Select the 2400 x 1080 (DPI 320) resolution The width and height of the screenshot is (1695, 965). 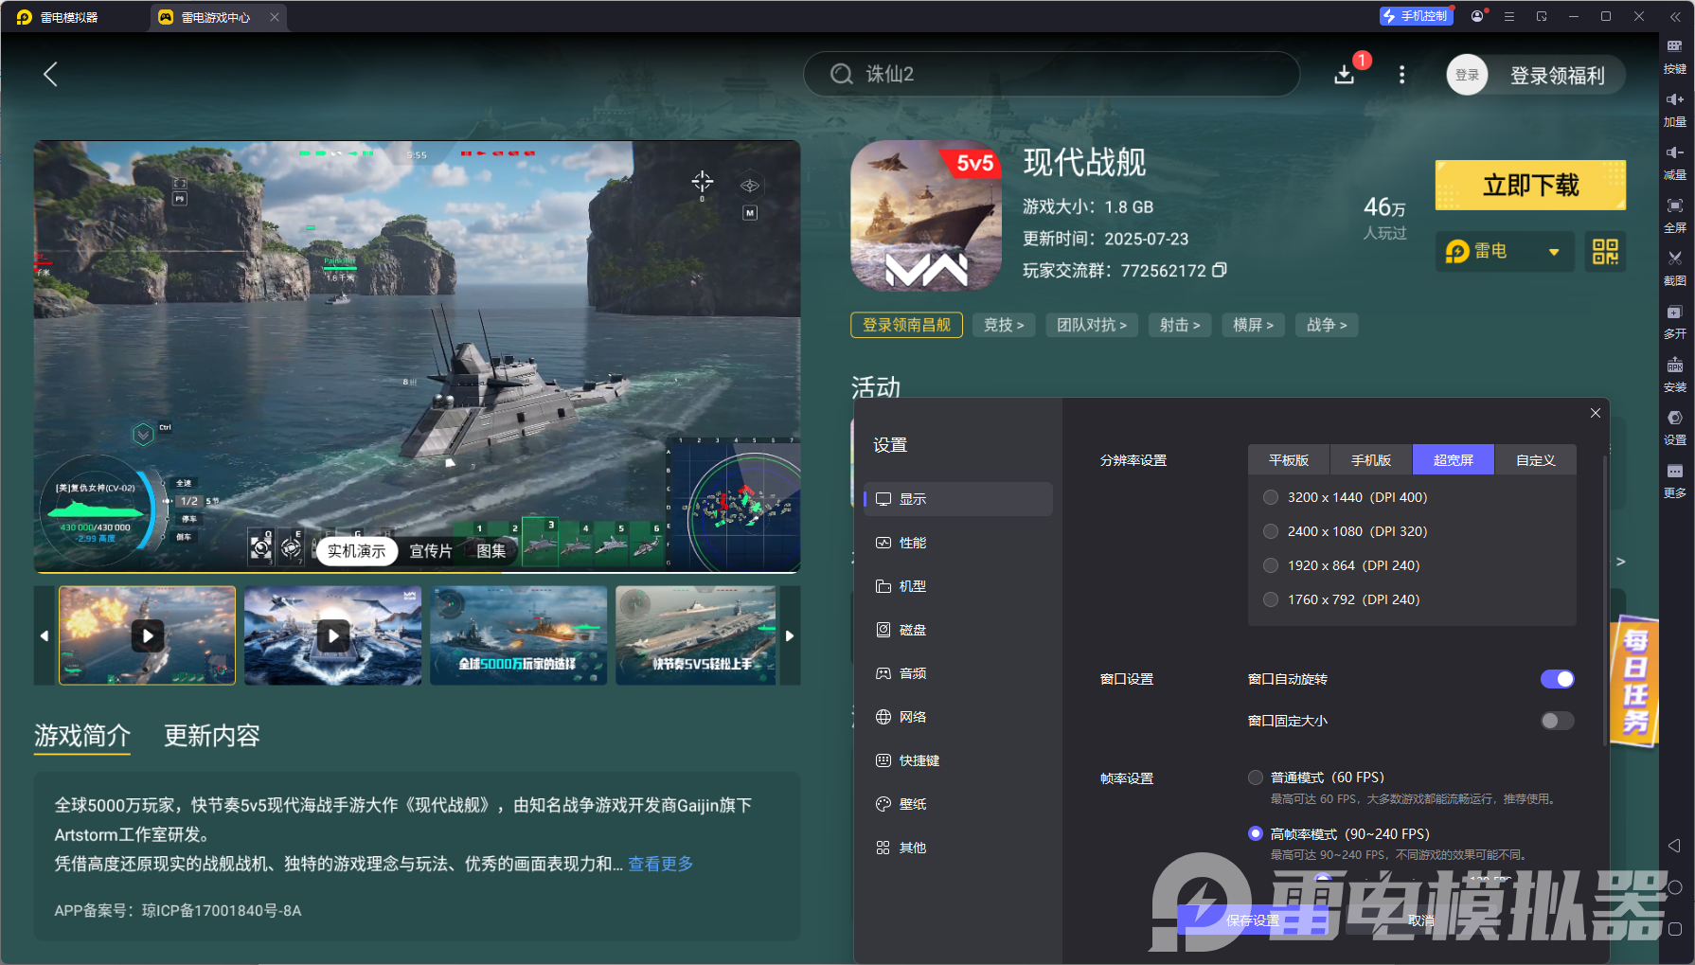coord(1271,531)
